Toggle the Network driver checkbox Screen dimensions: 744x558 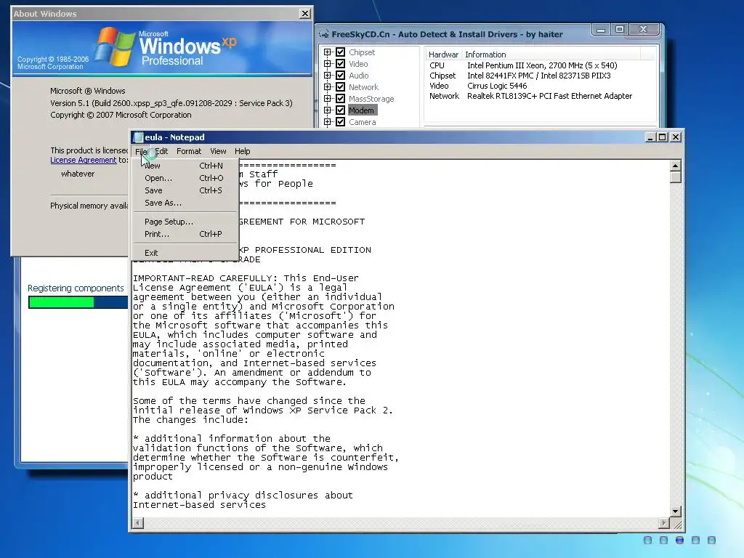point(340,87)
